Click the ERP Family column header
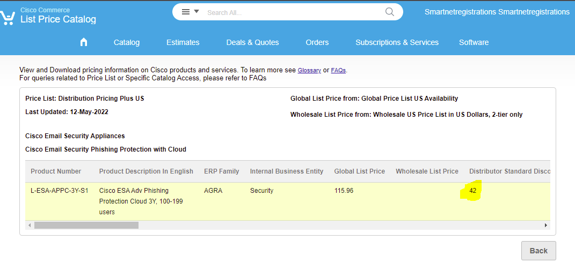575x263 pixels. point(222,171)
